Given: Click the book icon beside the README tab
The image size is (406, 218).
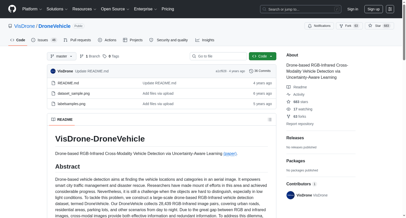Looking at the screenshot, I should tap(53, 120).
